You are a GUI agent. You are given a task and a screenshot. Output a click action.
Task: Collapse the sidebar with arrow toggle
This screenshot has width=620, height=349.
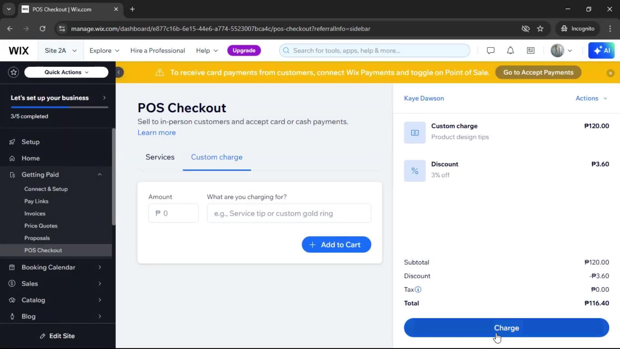tap(119, 72)
